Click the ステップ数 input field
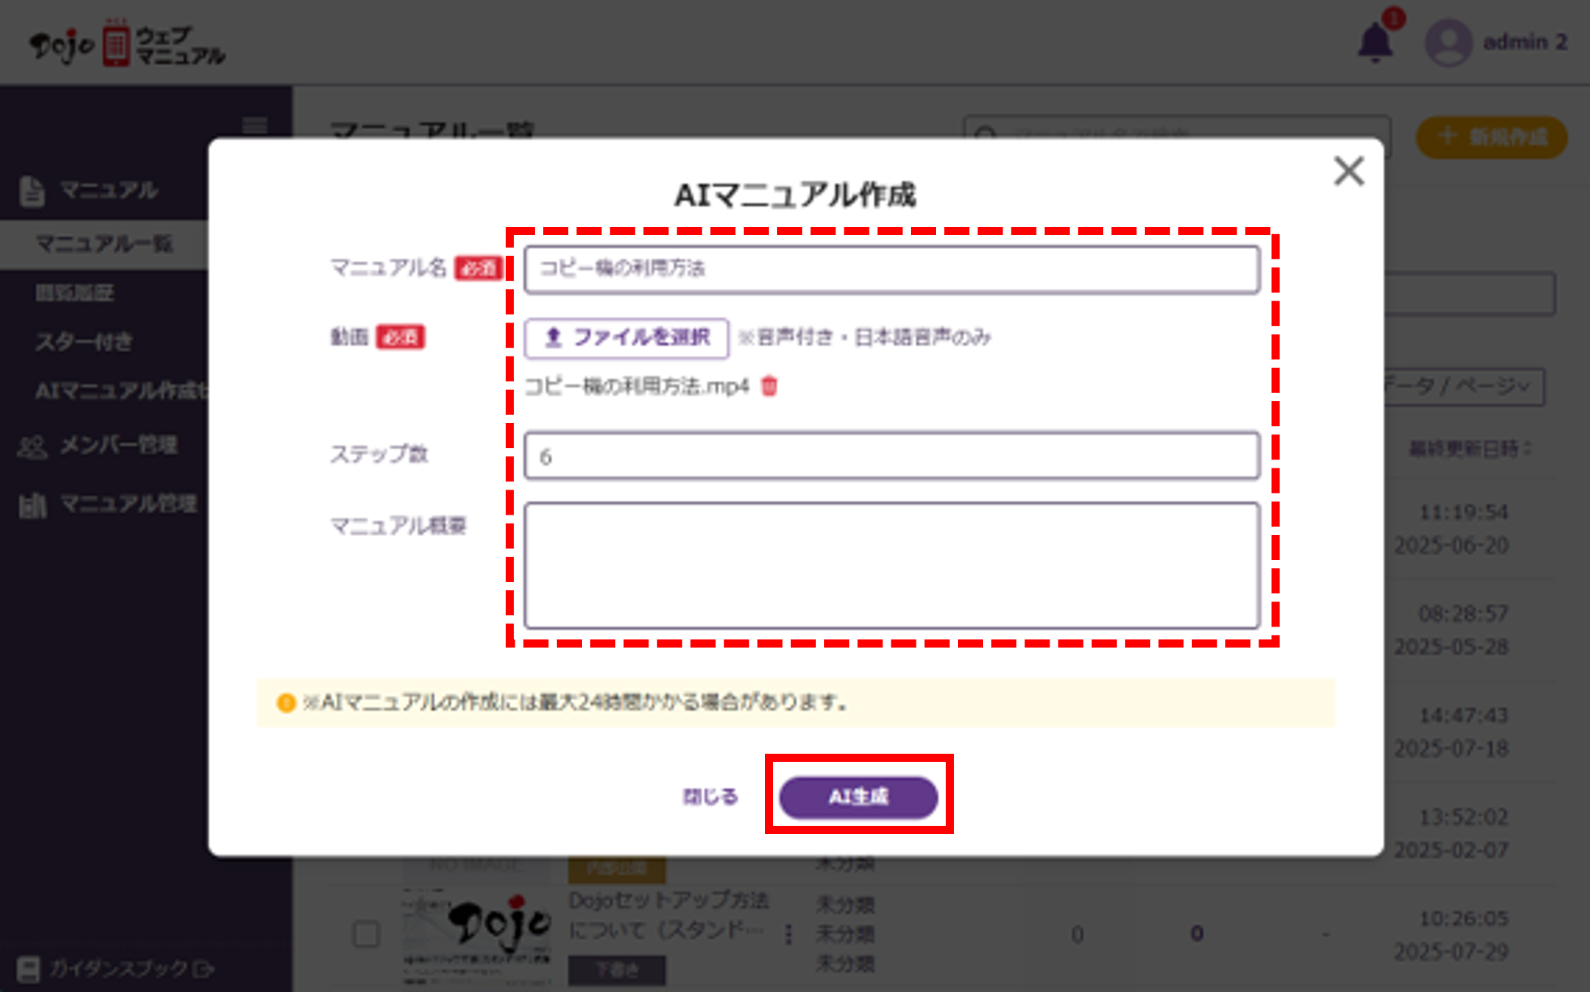Image resolution: width=1590 pixels, height=992 pixels. click(891, 455)
